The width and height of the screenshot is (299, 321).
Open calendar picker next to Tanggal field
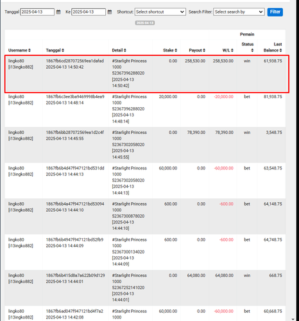[x=58, y=12]
